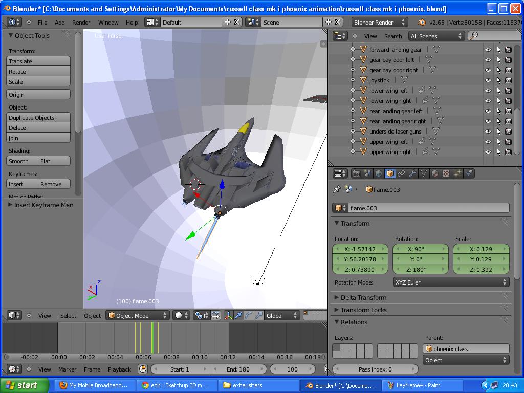Open the Render menu in the top bar

[x=81, y=23]
